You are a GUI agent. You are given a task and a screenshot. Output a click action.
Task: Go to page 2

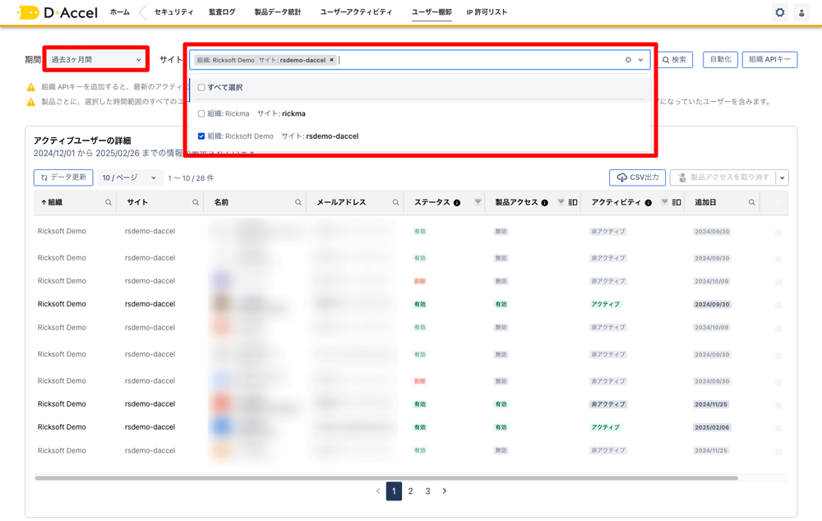point(410,491)
